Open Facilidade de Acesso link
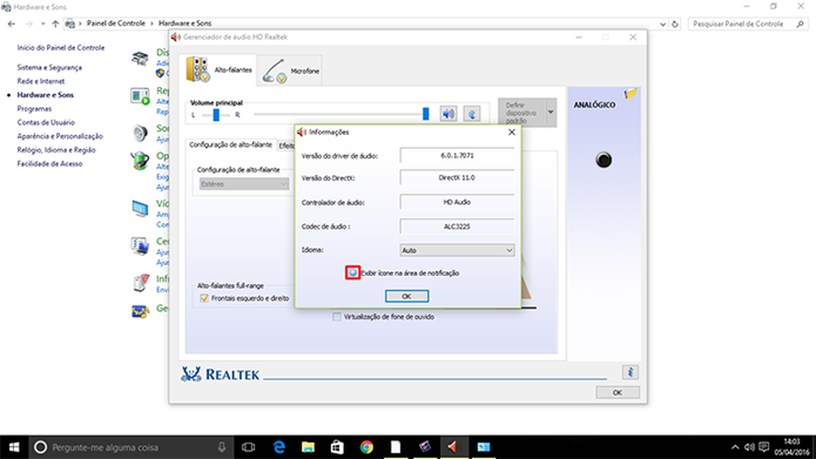Image resolution: width=816 pixels, height=459 pixels. 50,164
